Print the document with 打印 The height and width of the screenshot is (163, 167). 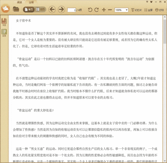coord(160,10)
